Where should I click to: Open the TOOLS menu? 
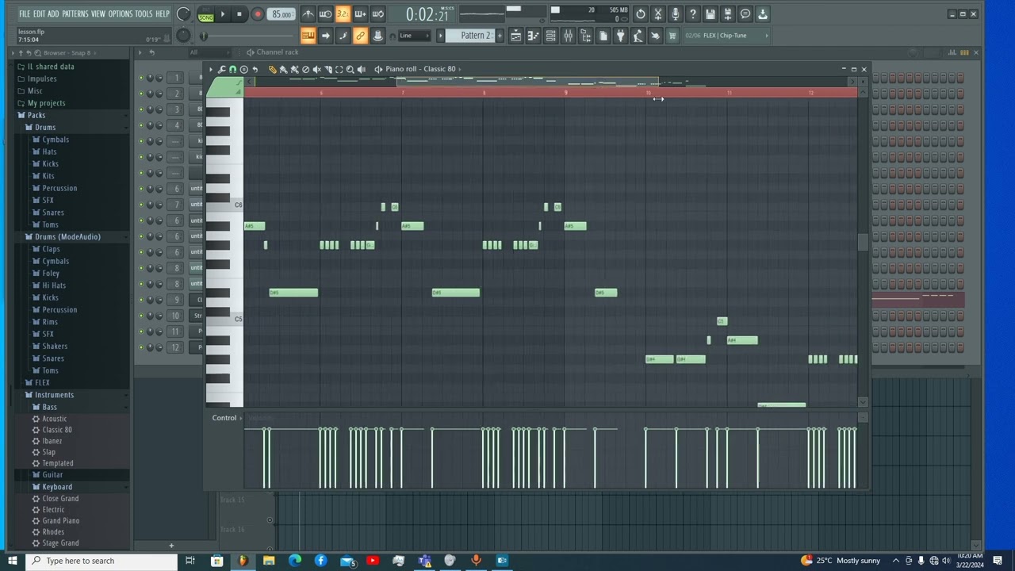(144, 14)
